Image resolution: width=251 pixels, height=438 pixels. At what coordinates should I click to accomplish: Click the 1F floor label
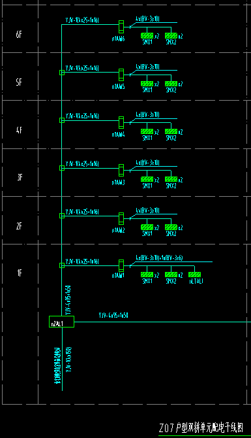click(x=19, y=273)
